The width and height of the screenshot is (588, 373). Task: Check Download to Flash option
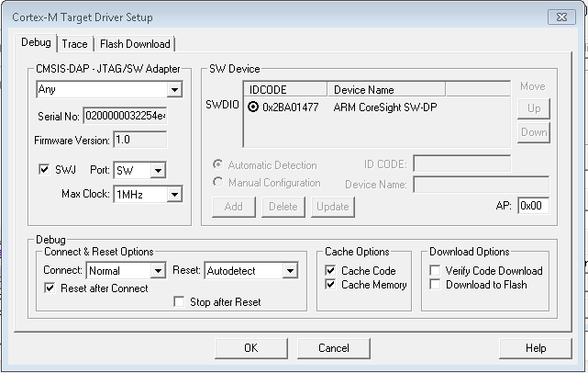tap(435, 285)
